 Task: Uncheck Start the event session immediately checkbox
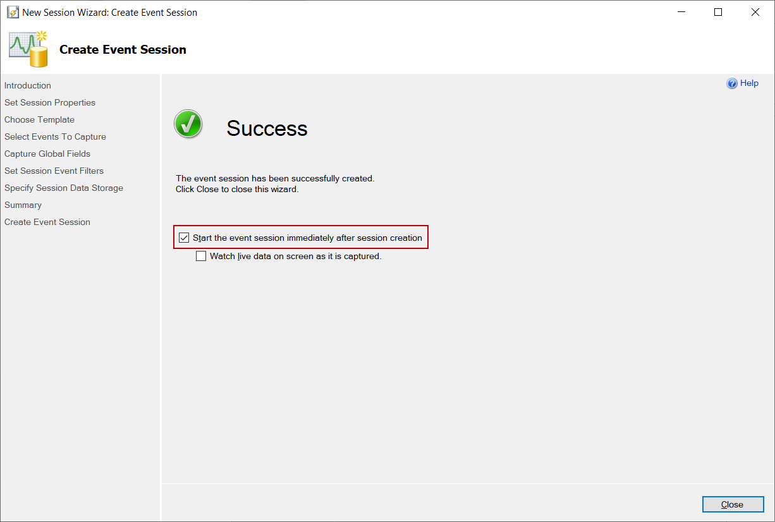184,238
